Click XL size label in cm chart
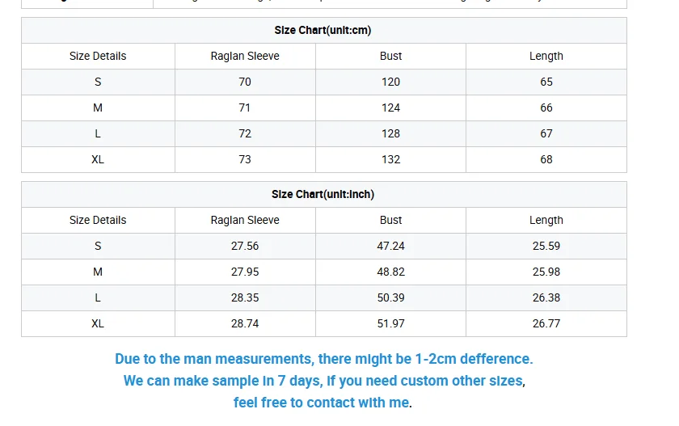This screenshot has height=426, width=679. coord(98,160)
